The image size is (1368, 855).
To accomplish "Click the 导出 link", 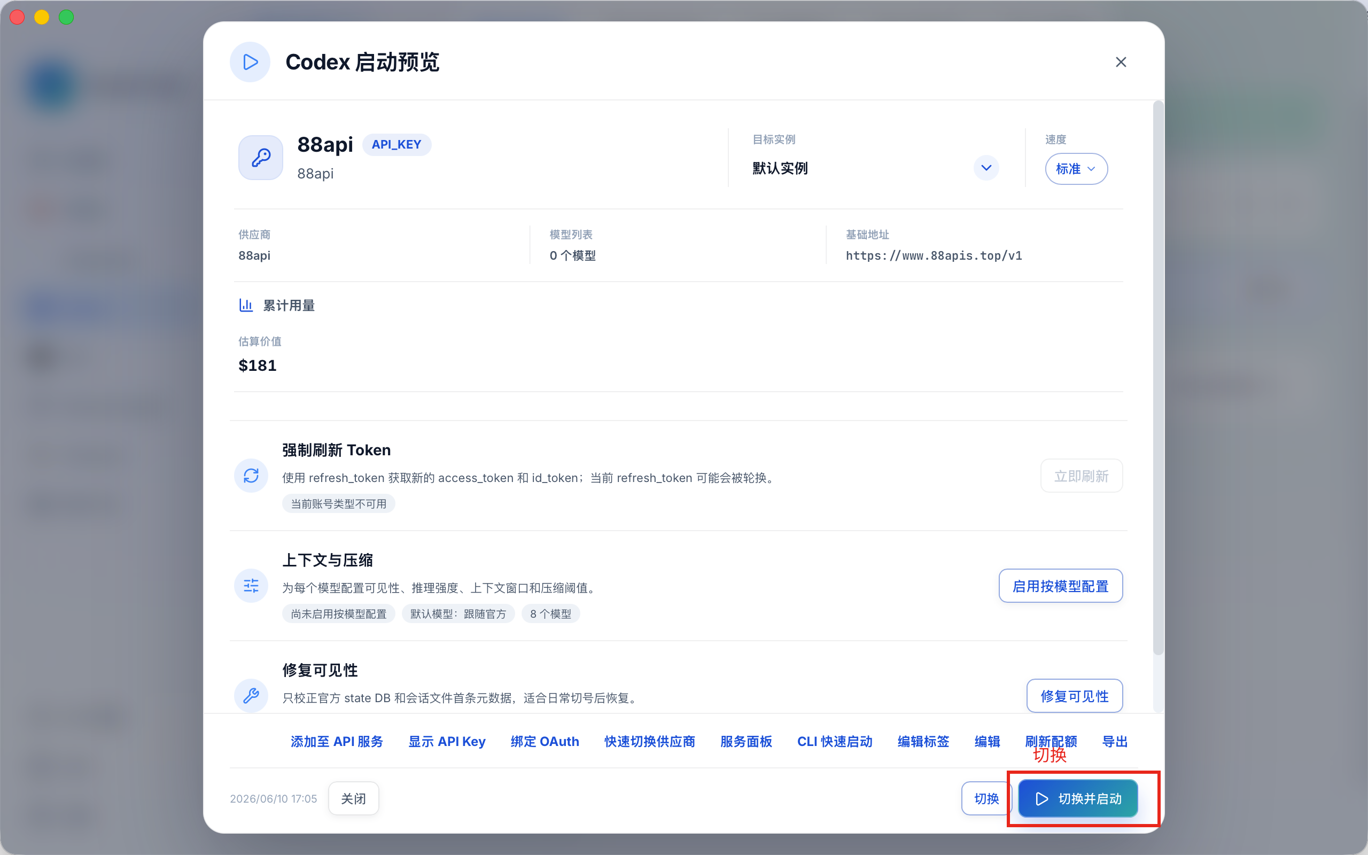I will tap(1115, 741).
